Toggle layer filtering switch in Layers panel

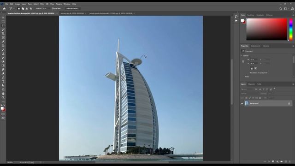[x=275, y=89]
